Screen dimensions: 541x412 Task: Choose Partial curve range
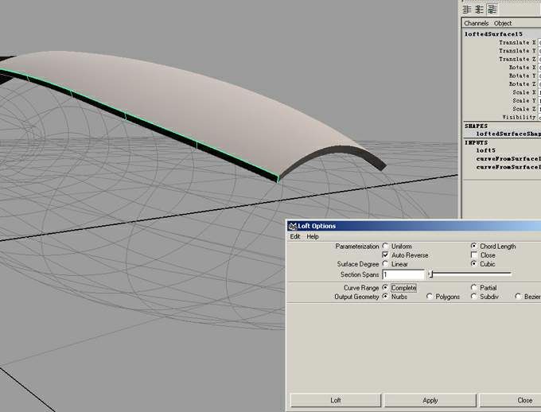(473, 287)
